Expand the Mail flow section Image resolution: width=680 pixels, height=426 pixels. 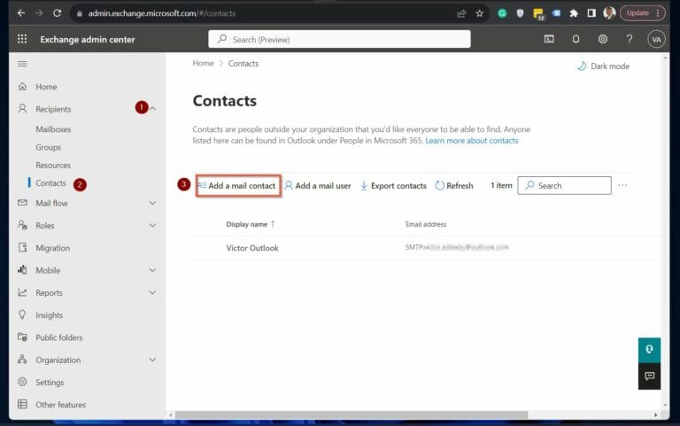pyautogui.click(x=152, y=203)
